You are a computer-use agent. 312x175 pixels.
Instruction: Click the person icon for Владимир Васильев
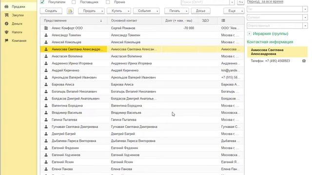tap(46, 113)
